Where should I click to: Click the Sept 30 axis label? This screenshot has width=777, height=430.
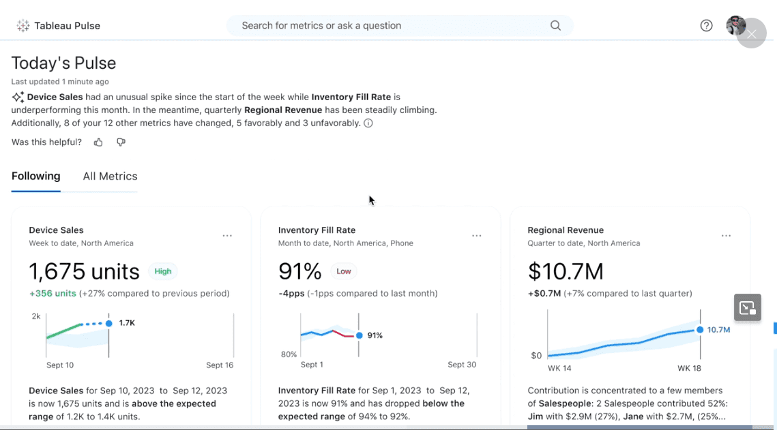462,365
